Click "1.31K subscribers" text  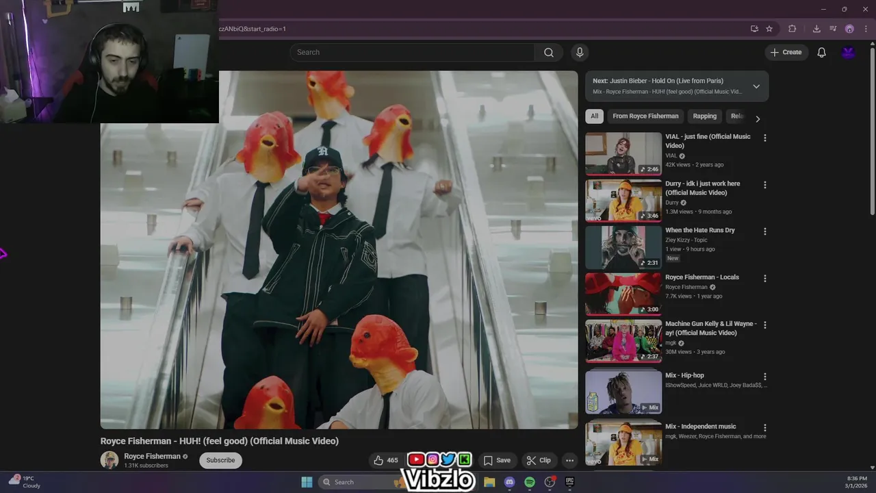pos(146,466)
